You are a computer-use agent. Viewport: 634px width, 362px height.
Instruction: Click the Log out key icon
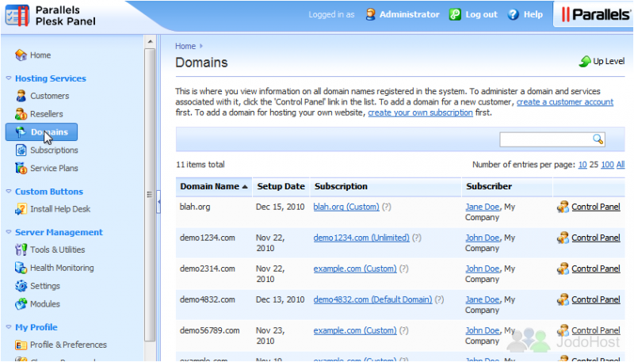455,14
